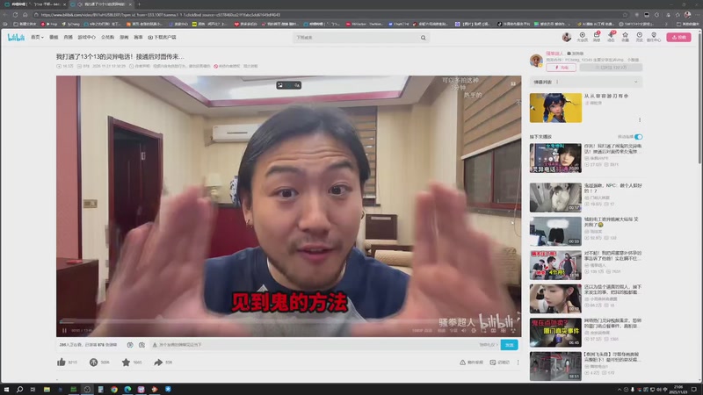Open Chrome from the Windows taskbar
The image size is (703, 395).
click(x=114, y=389)
